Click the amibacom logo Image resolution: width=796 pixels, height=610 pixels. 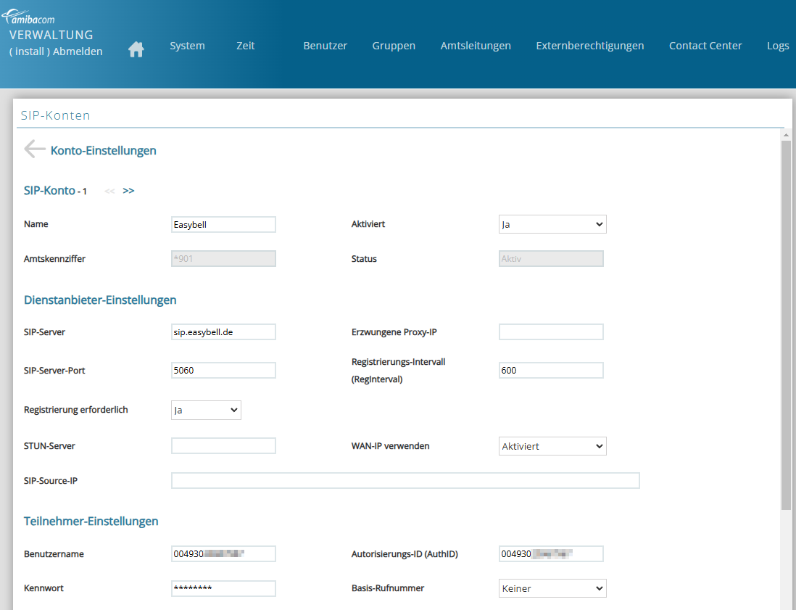click(33, 18)
